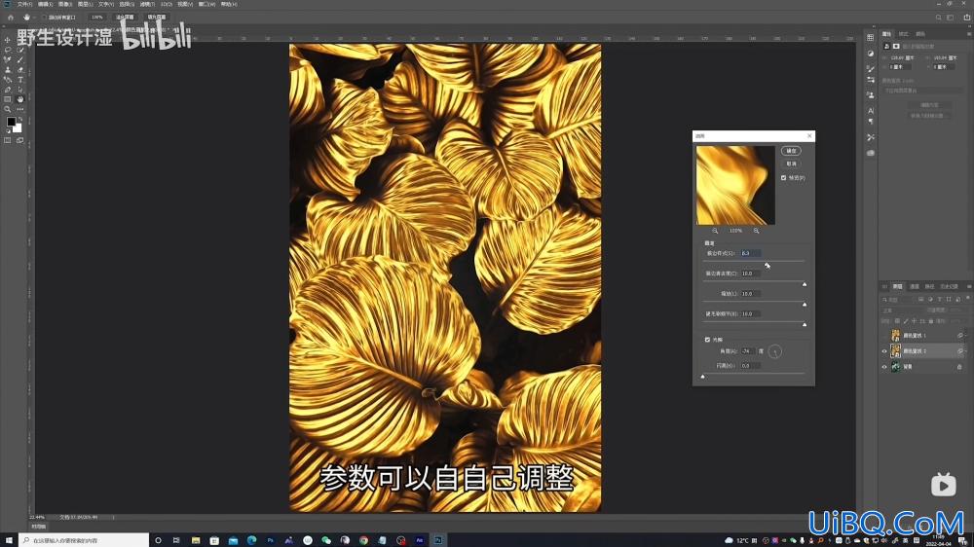Toggle the 光照 checkbox in the dialog
Screen dimensions: 974x547
[707, 340]
